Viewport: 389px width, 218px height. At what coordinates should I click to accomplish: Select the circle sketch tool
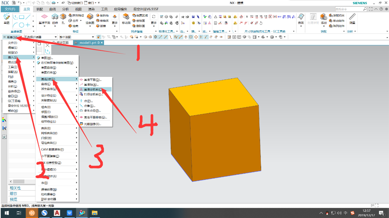(x=22, y=25)
